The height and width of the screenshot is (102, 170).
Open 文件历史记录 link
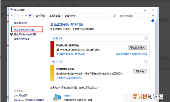(x=21, y=96)
